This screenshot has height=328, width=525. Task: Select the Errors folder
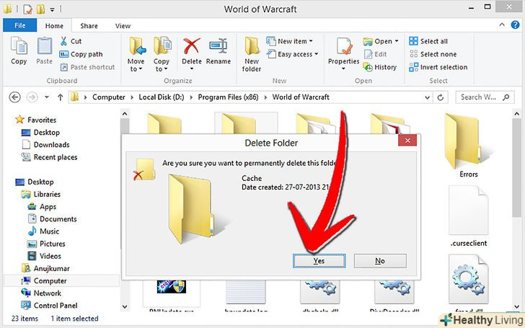468,146
